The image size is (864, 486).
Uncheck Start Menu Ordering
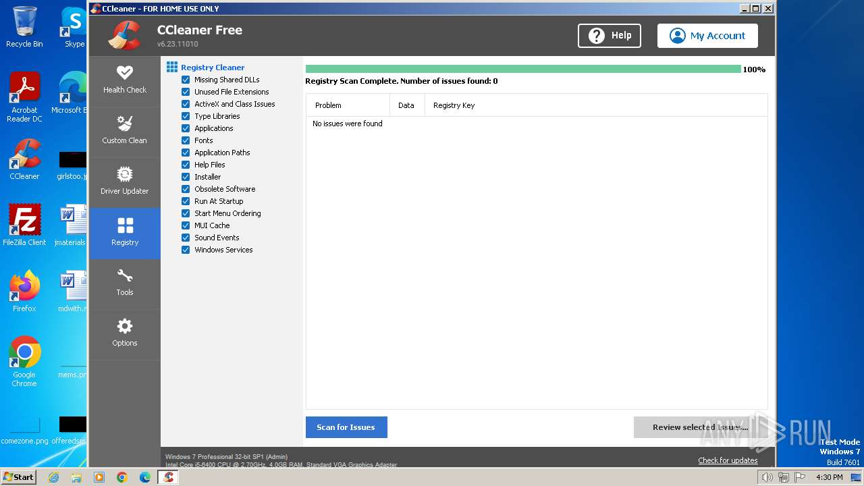[186, 213]
